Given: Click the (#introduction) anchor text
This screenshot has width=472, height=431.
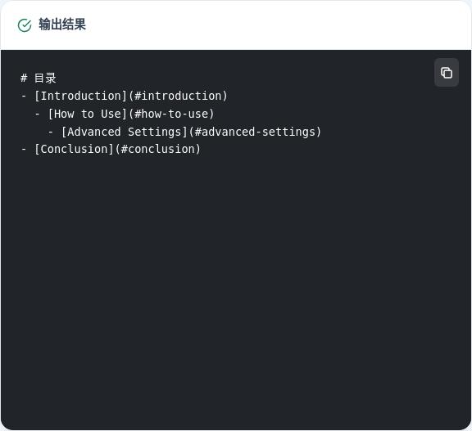Looking at the screenshot, I should pos(178,96).
